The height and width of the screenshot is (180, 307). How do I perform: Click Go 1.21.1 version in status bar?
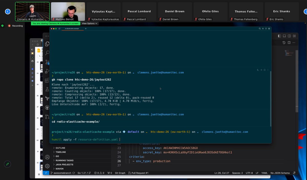click(84, 173)
